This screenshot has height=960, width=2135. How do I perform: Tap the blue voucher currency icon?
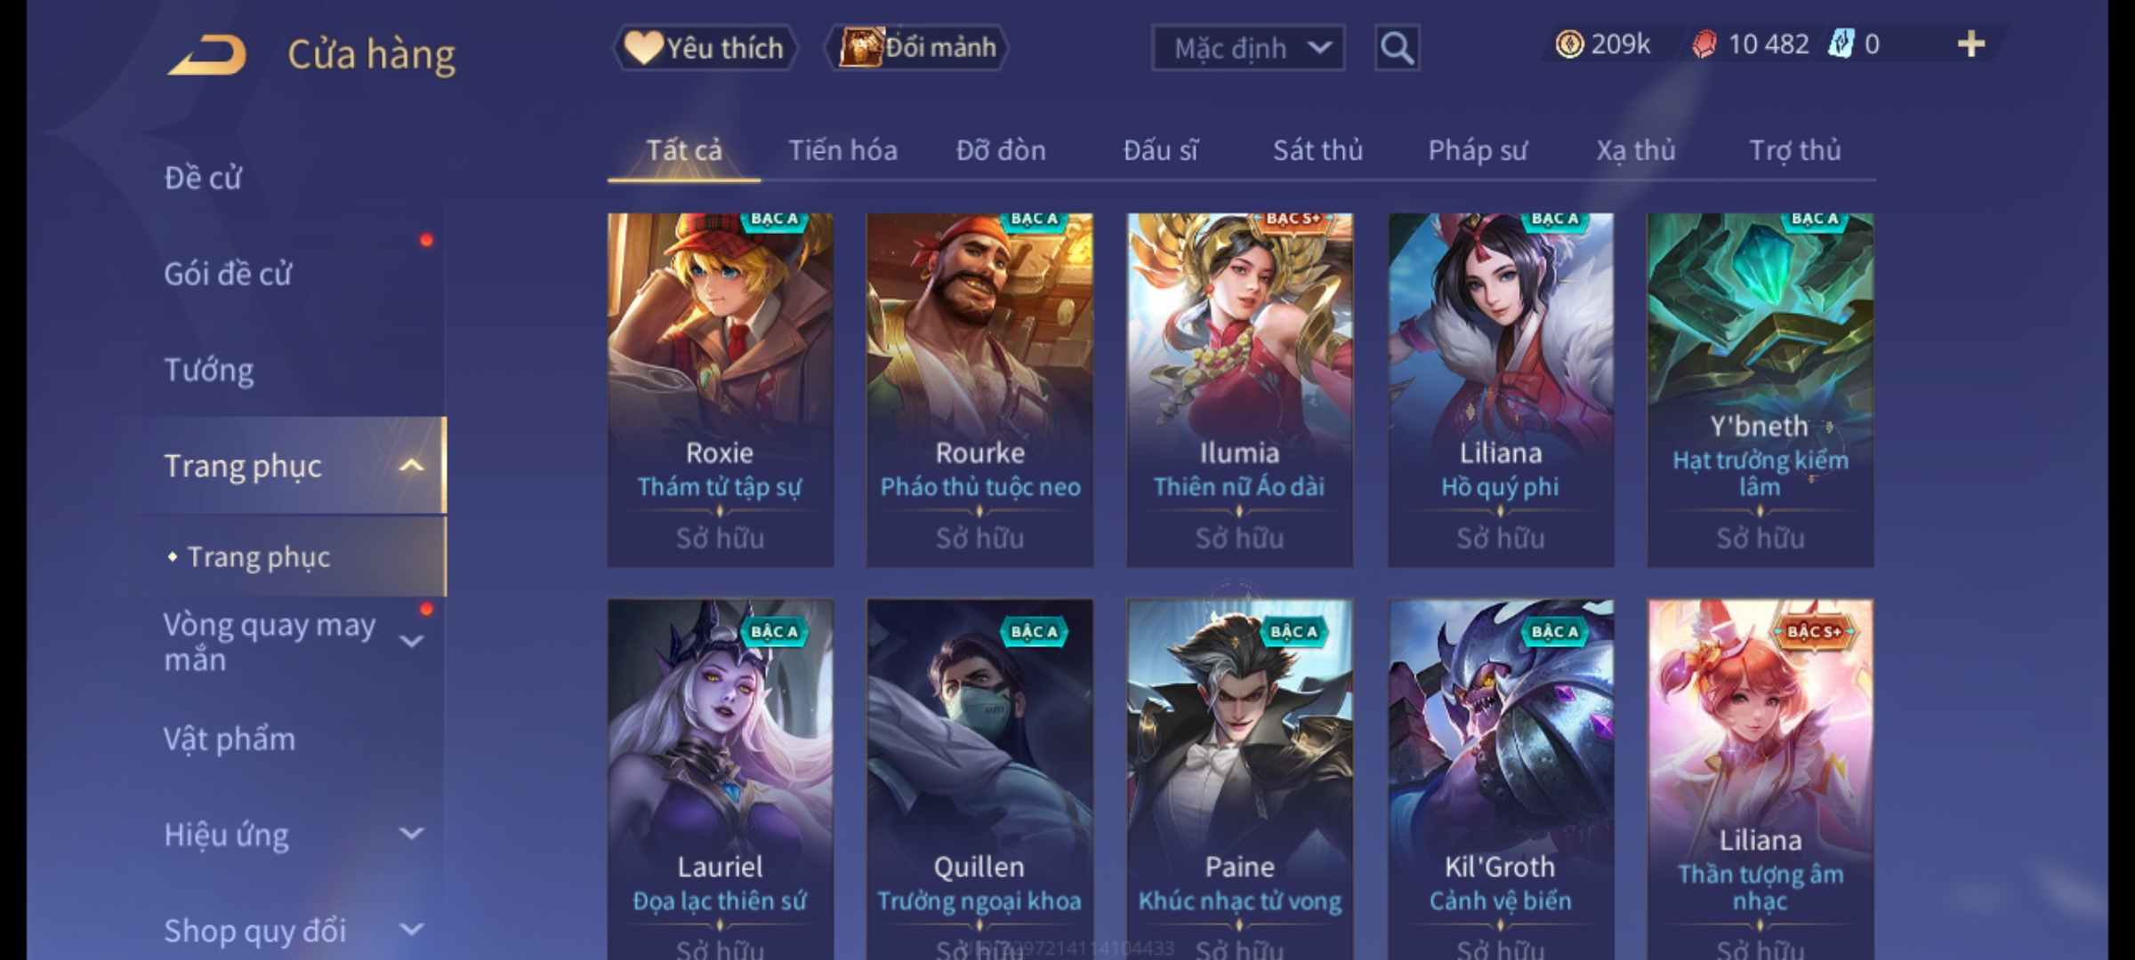click(x=1841, y=44)
